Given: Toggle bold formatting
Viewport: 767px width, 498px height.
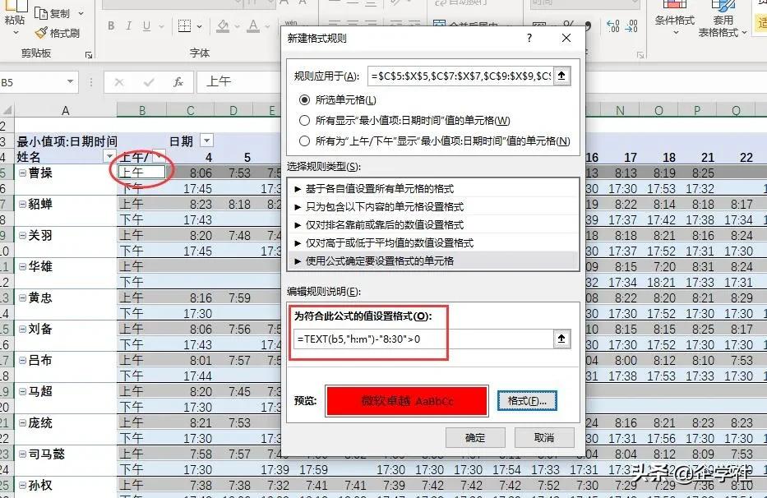Looking at the screenshot, I should (111, 25).
